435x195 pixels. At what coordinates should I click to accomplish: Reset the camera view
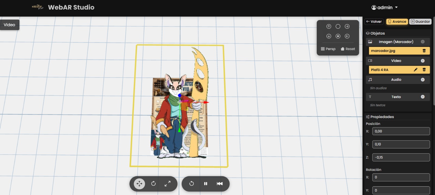pos(348,49)
